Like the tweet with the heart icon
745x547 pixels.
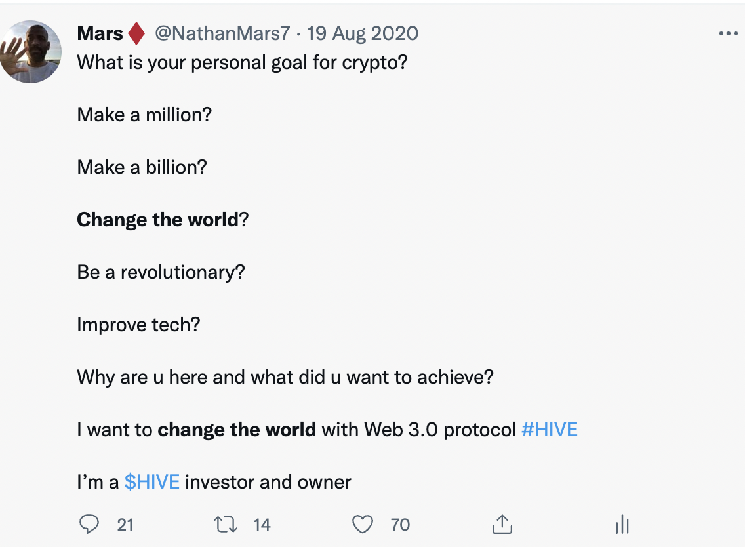363,525
